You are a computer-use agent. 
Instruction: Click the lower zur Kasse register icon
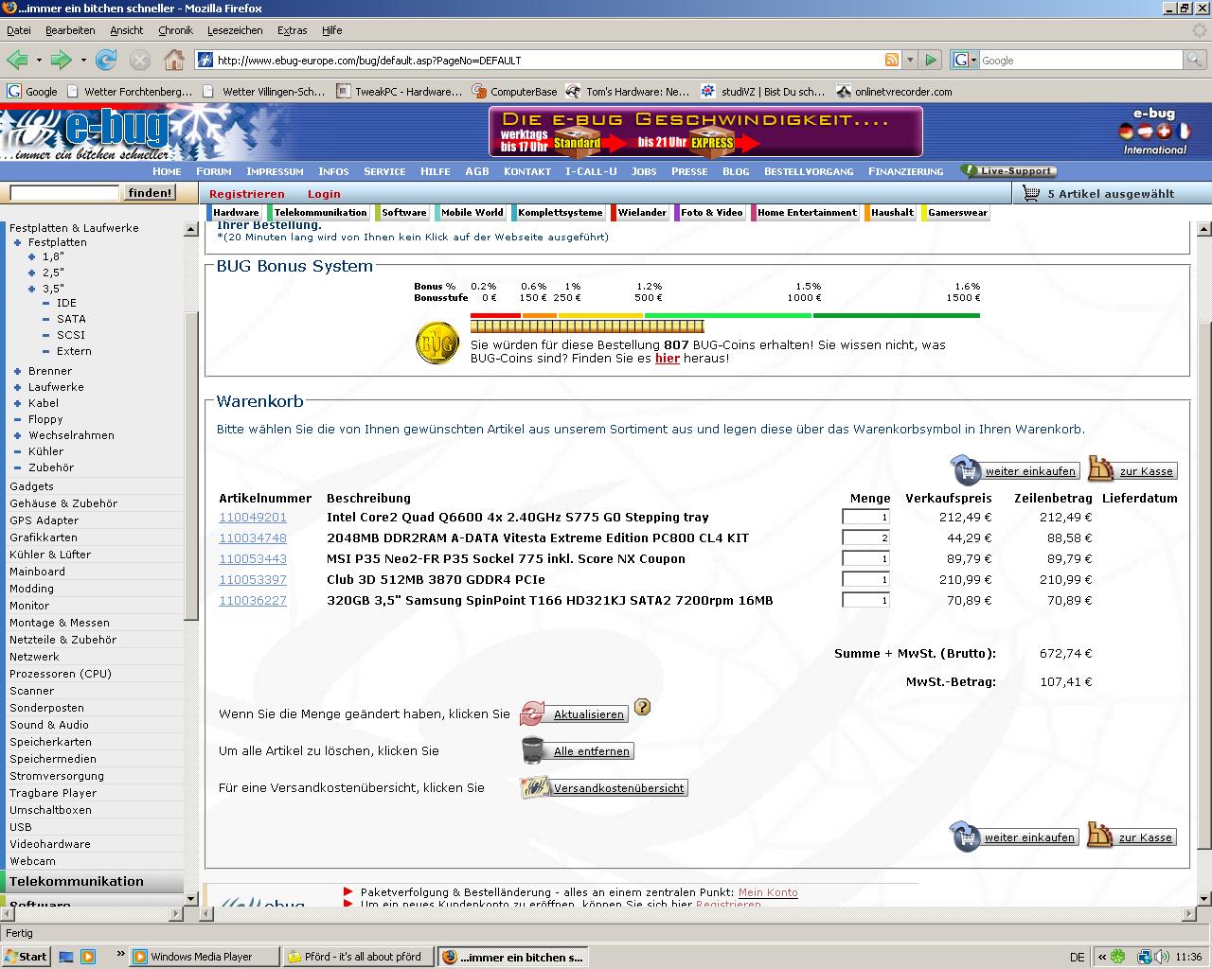pos(1100,835)
